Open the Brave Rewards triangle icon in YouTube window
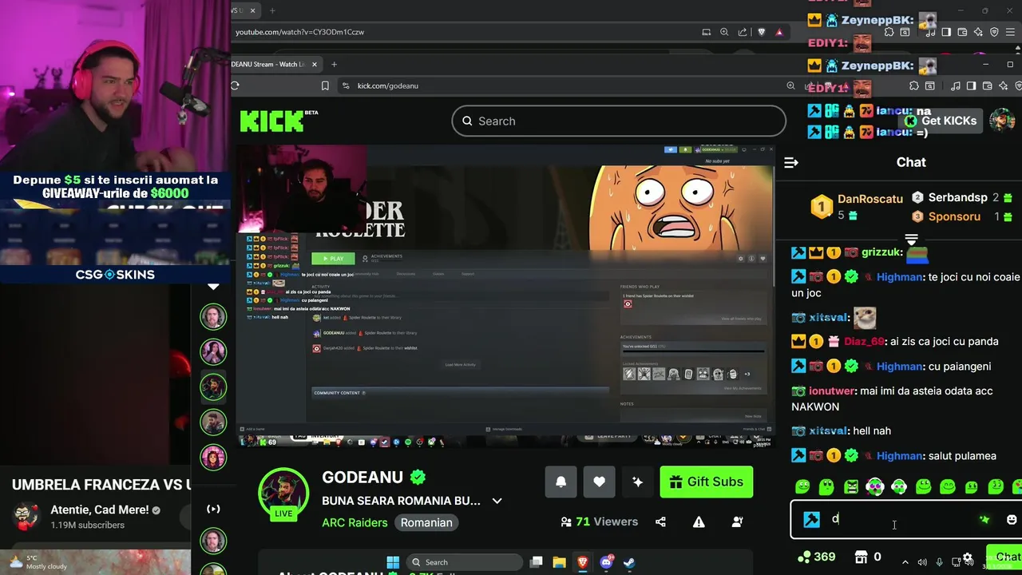 click(x=779, y=32)
